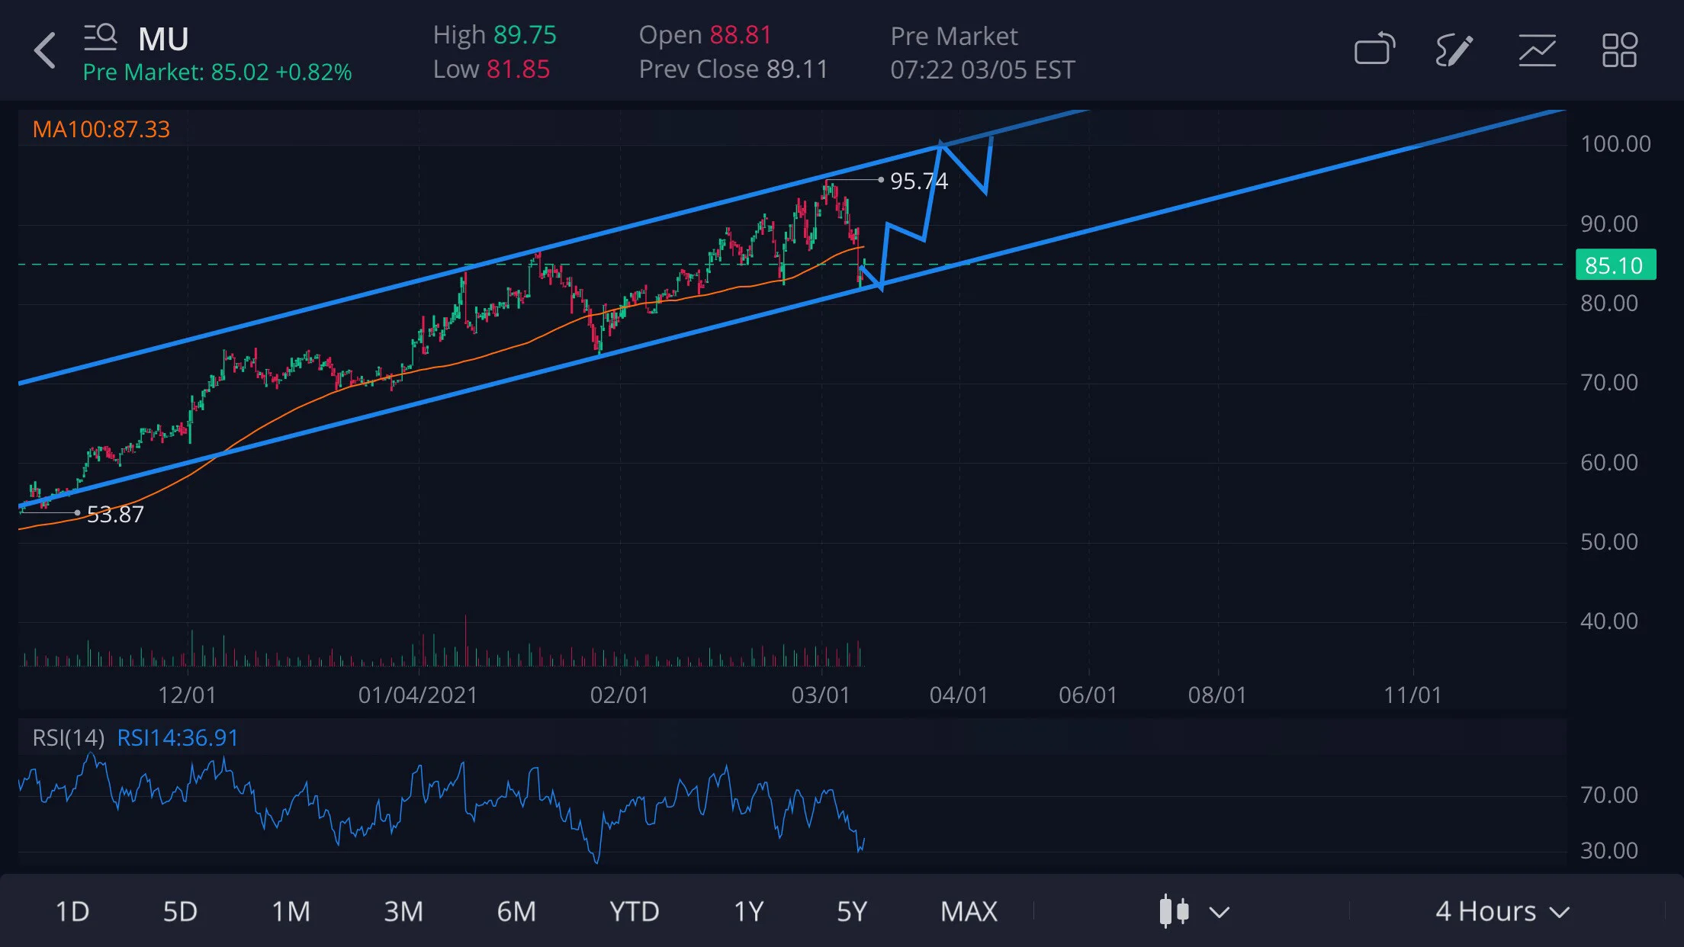Show the 5Y time range
This screenshot has height=947, width=1684.
[852, 911]
